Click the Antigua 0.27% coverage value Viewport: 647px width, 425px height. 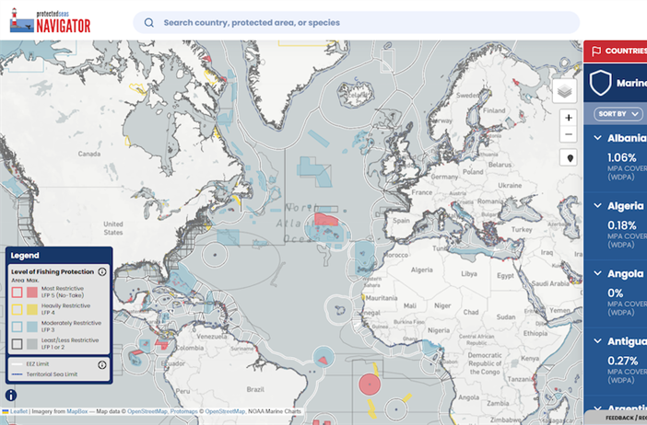(623, 361)
